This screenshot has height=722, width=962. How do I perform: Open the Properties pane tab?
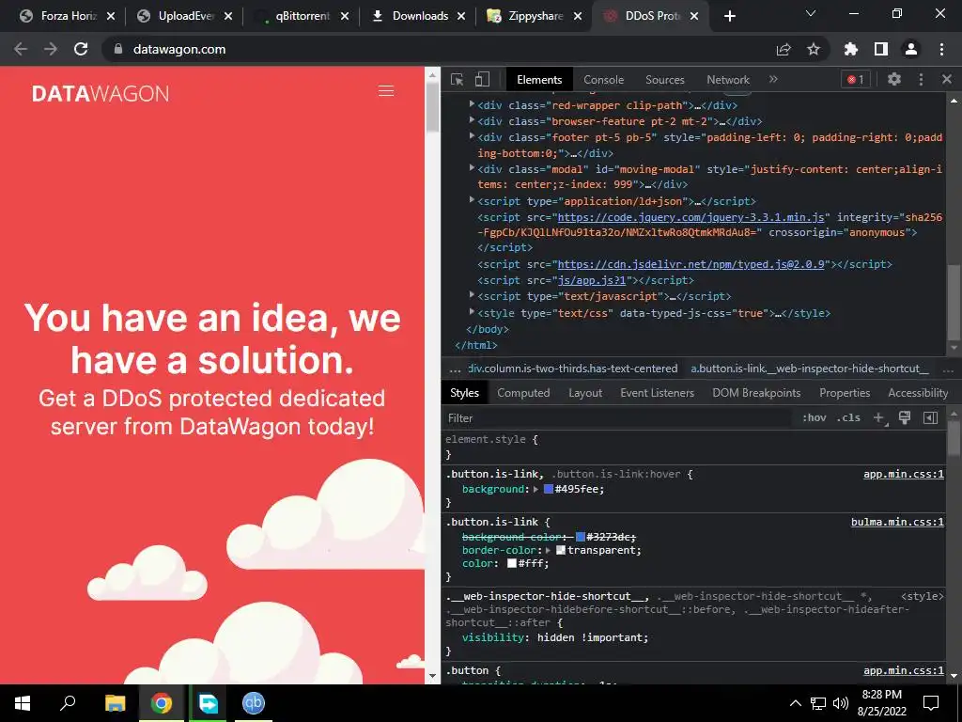click(845, 393)
